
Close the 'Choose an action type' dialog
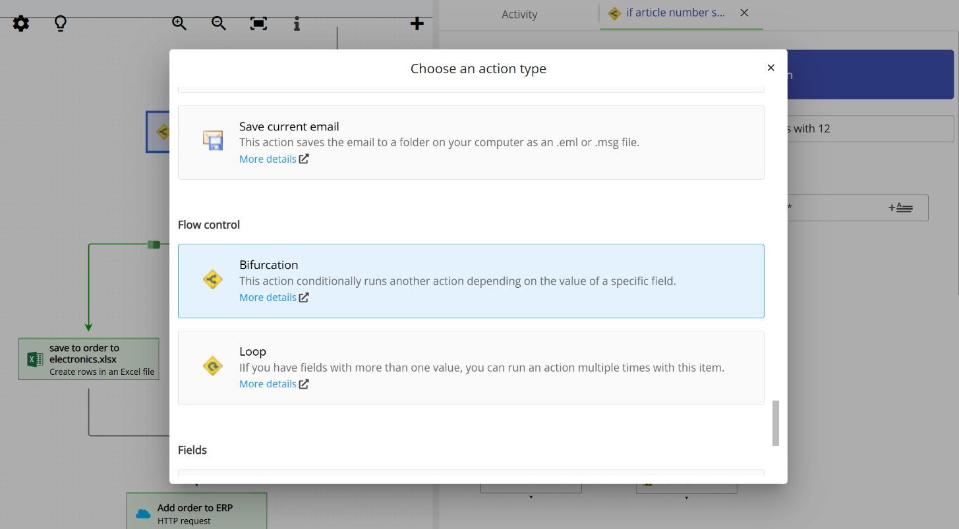pos(770,67)
